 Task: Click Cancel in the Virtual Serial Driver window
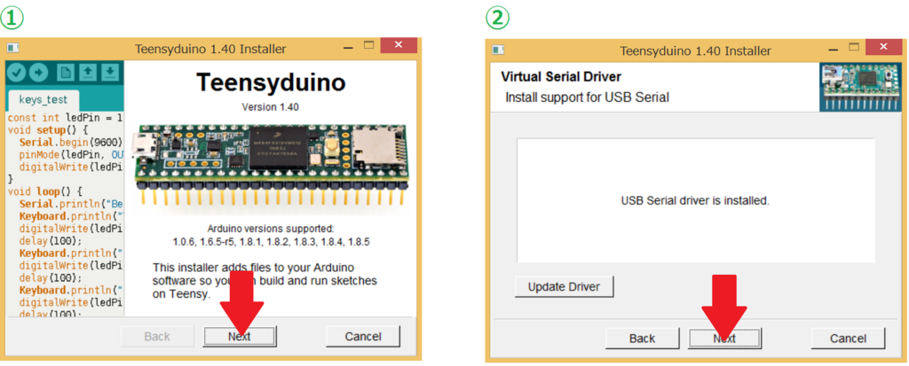tap(848, 339)
